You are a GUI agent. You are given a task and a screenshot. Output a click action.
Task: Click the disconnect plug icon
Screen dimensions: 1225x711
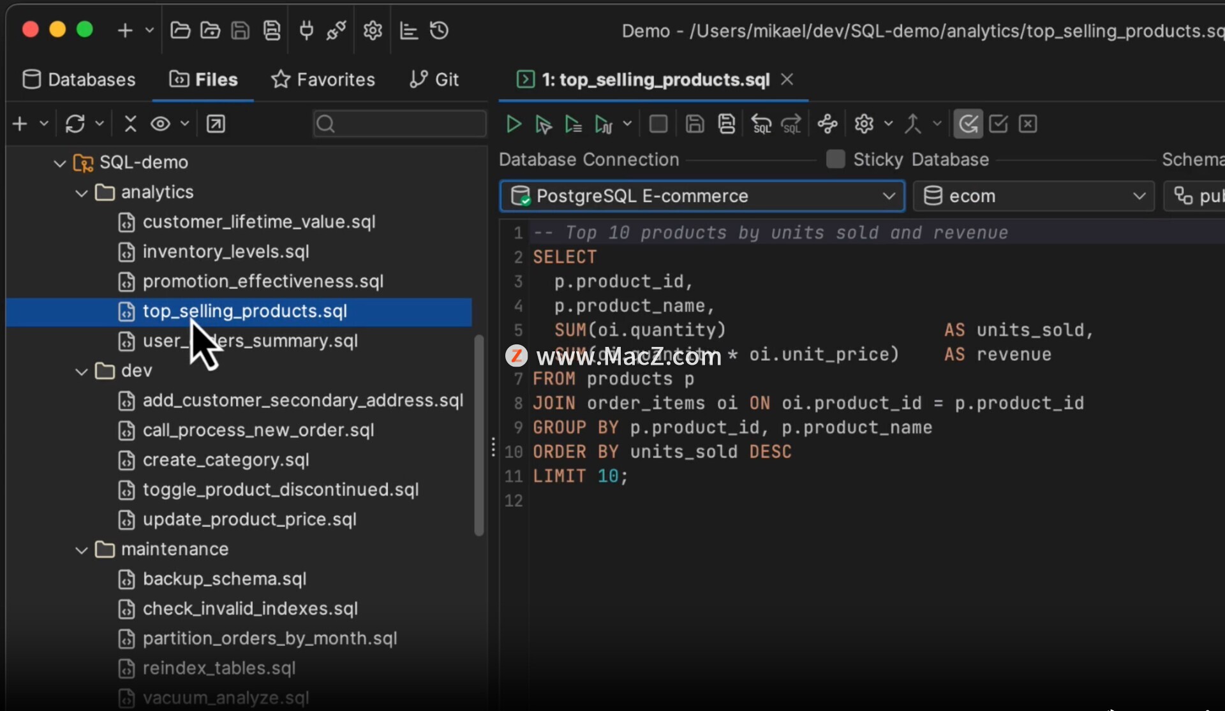[336, 31]
